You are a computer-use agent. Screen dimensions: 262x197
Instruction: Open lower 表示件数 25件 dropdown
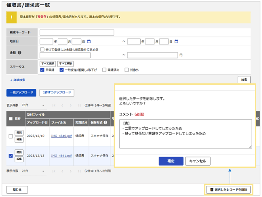[33, 171]
